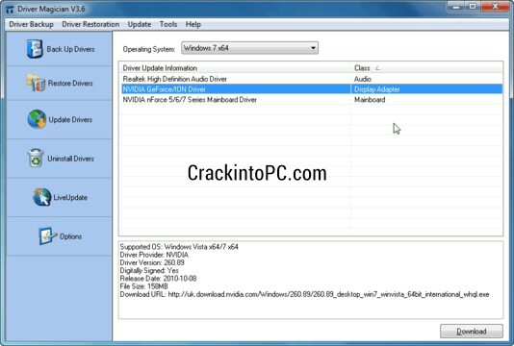Click the Restore Drivers label
Screen dimensions: 514x346
tap(70, 84)
